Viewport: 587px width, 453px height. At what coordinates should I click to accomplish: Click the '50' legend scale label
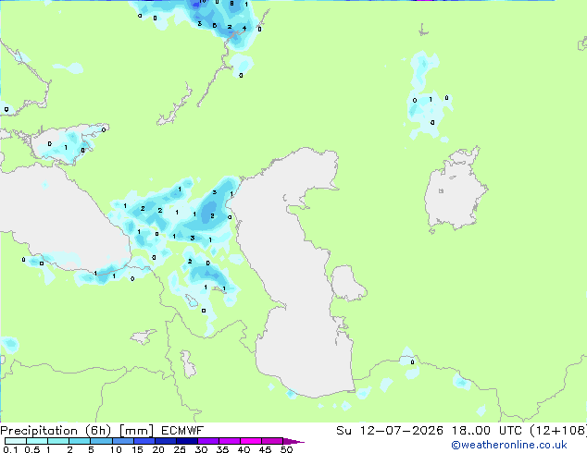pyautogui.click(x=286, y=449)
